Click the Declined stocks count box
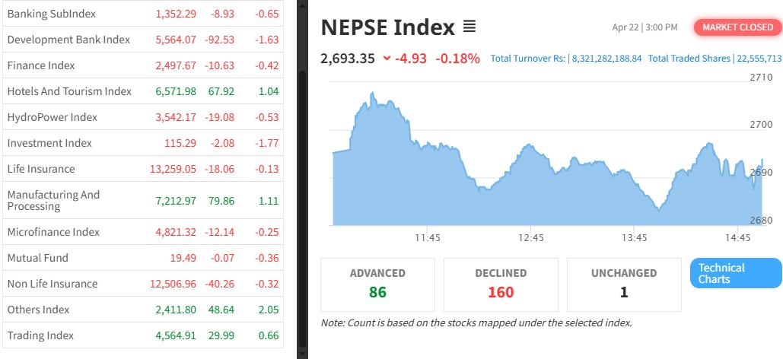Image resolution: width=783 pixels, height=359 pixels. tap(501, 284)
